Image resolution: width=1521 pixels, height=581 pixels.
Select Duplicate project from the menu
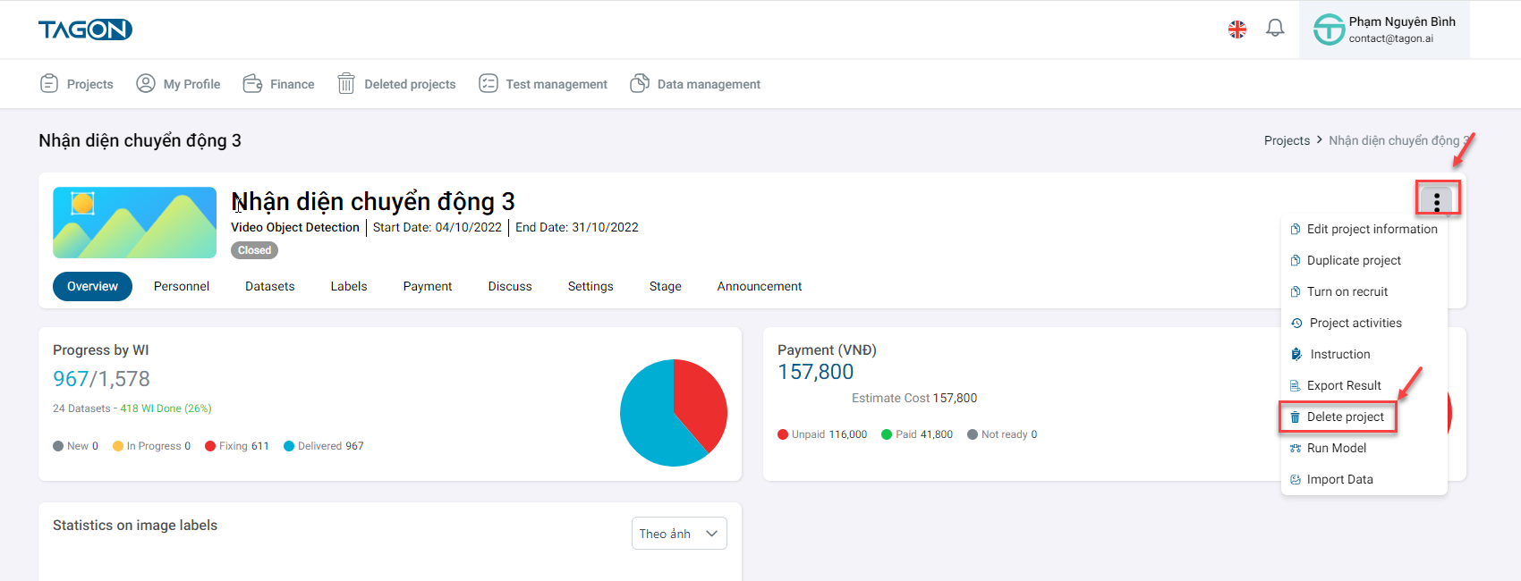coord(1353,260)
